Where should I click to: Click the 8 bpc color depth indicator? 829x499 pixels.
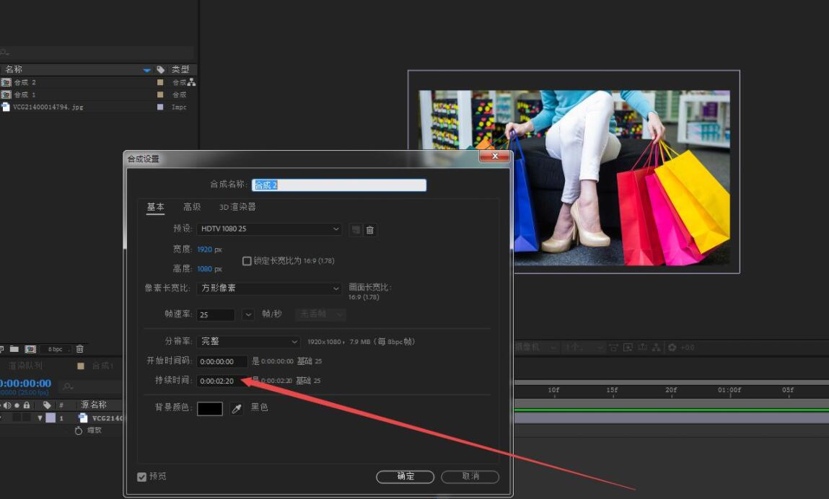tap(55, 349)
